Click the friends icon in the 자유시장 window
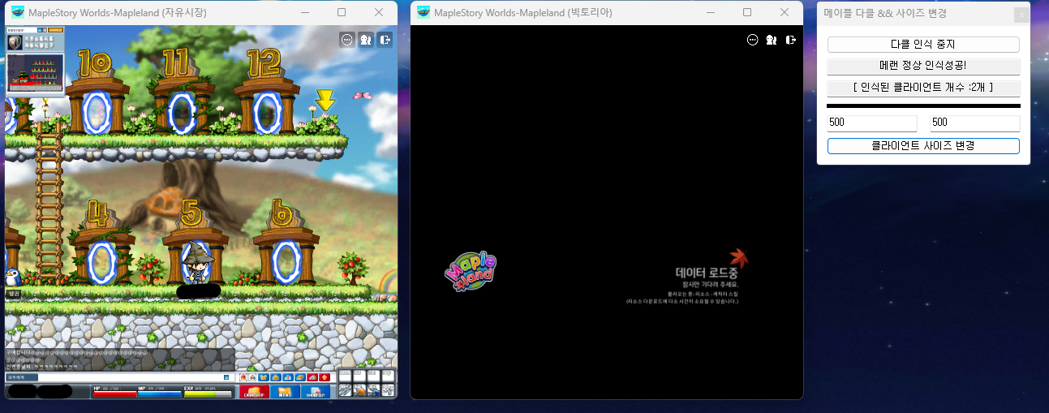 tap(366, 39)
